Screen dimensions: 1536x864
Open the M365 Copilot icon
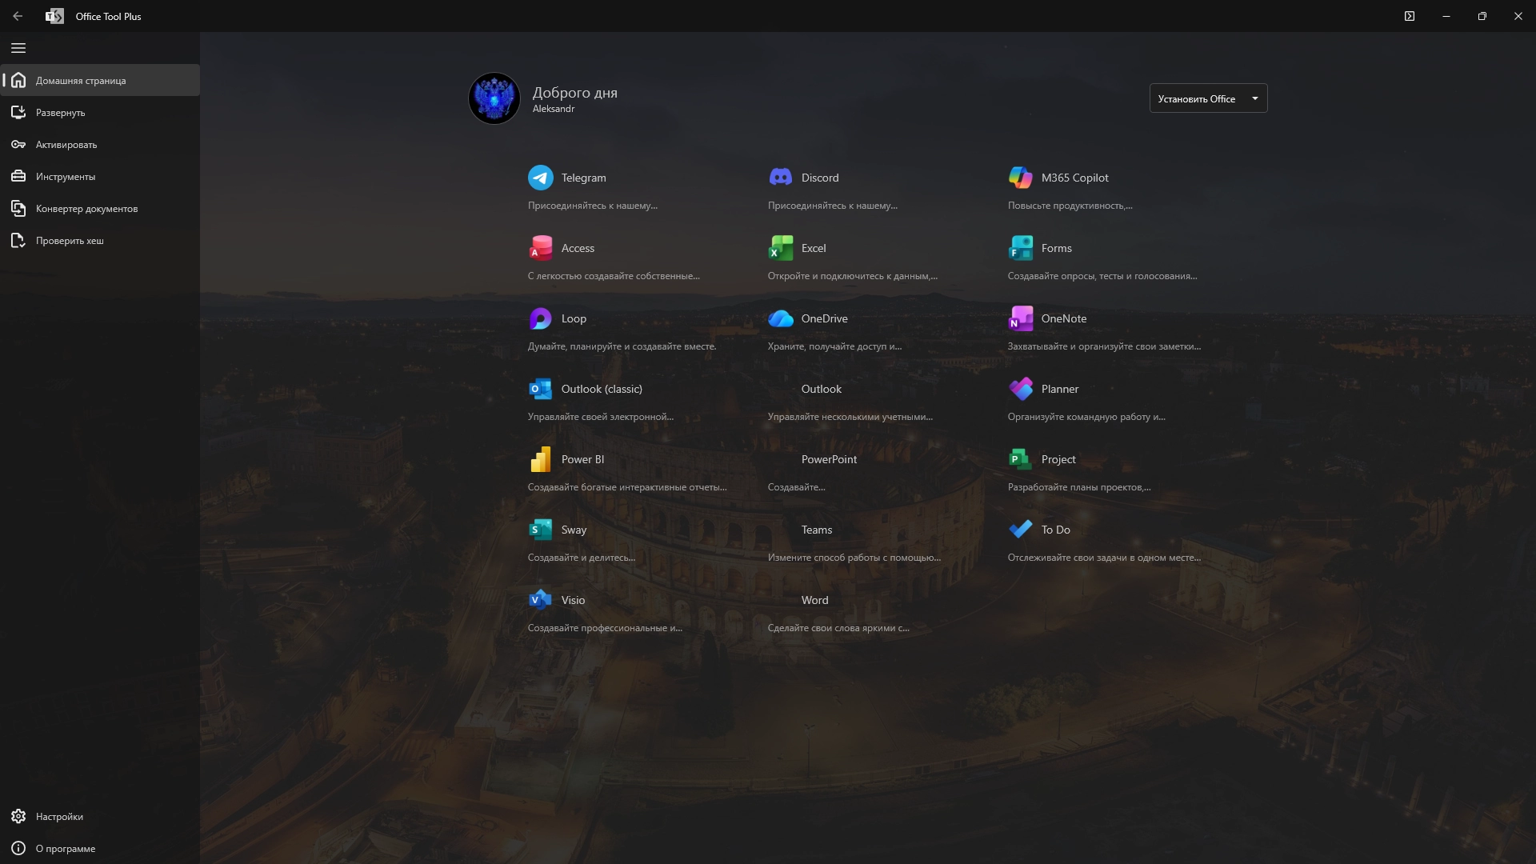pos(1021,178)
